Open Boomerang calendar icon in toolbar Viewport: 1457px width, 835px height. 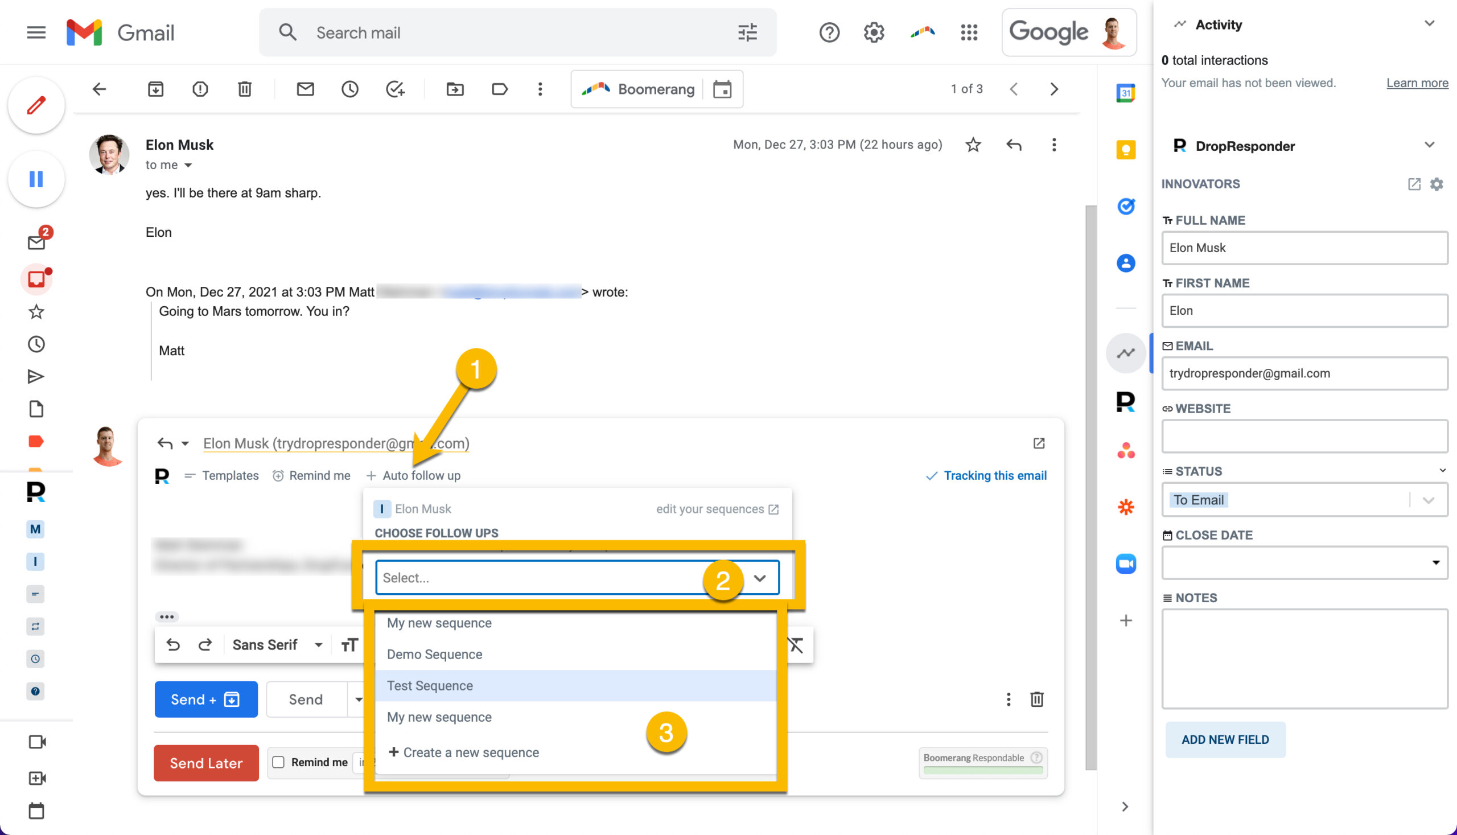pos(722,89)
